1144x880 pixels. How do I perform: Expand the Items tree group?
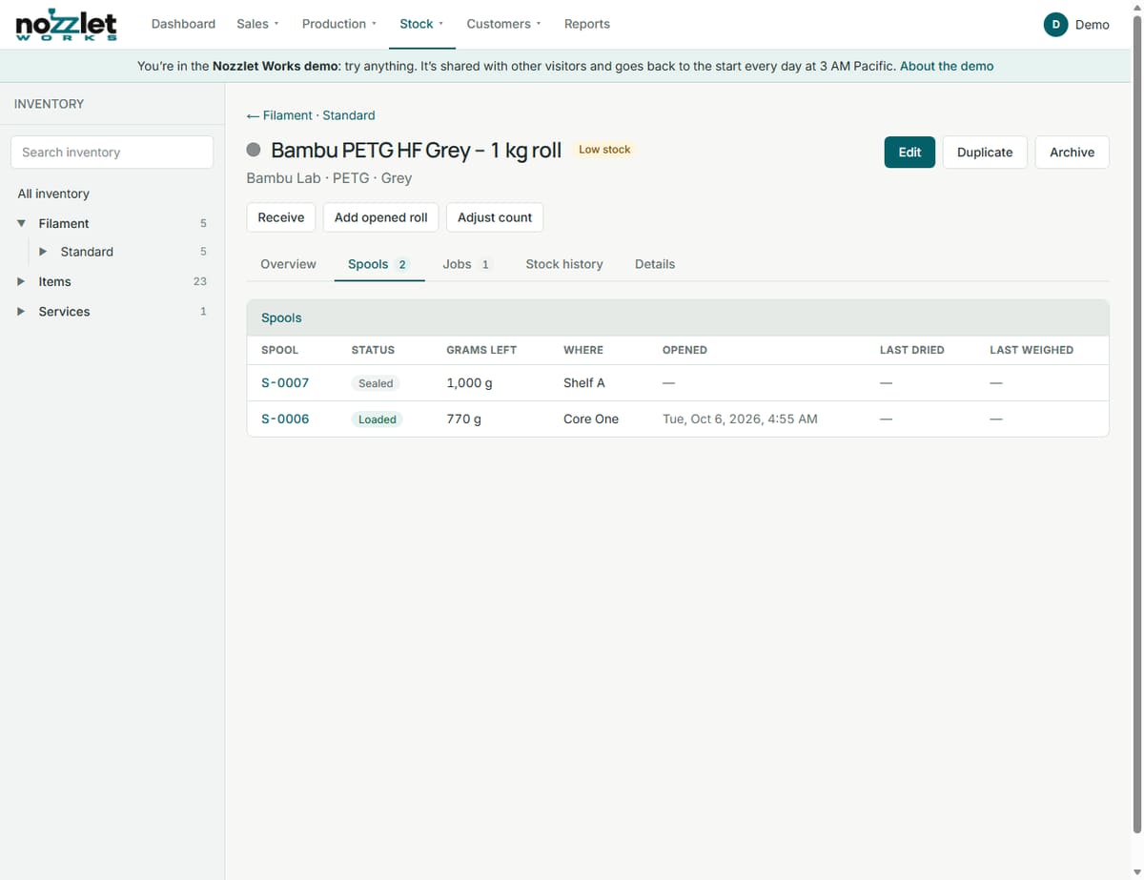click(21, 281)
